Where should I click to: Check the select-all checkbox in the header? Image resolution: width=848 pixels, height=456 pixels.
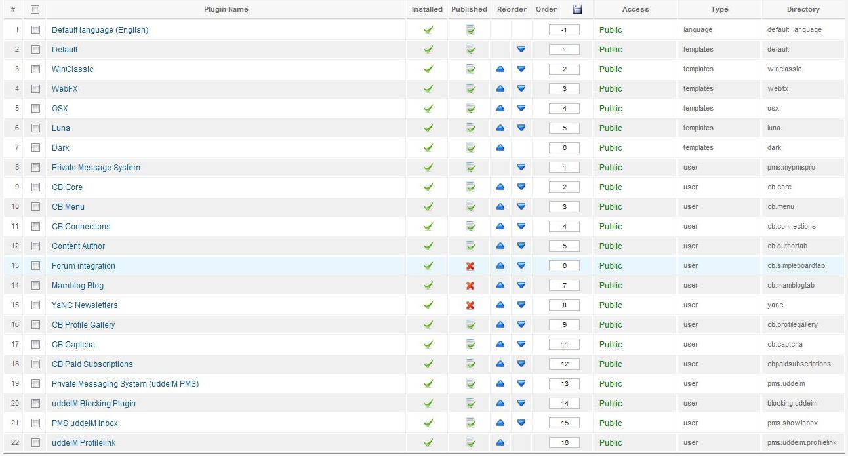[x=35, y=9]
